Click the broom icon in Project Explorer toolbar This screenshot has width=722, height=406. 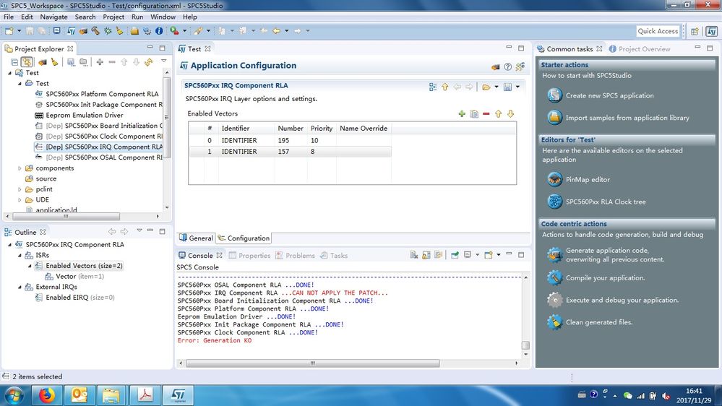pos(55,61)
